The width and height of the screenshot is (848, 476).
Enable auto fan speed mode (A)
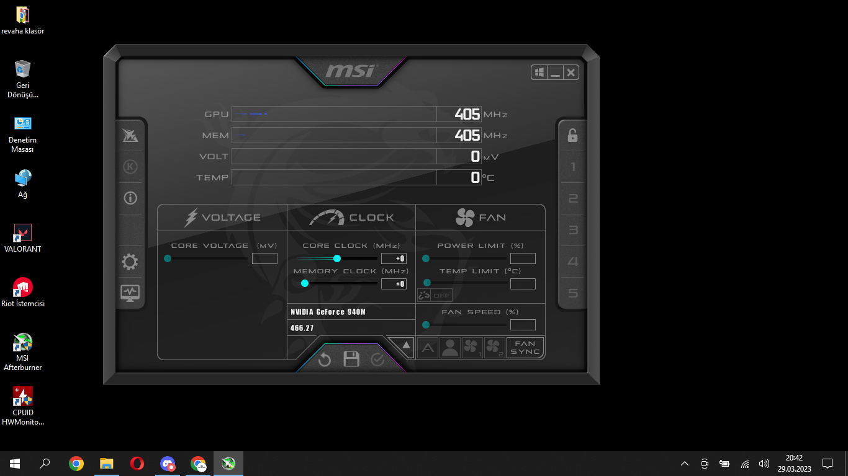[428, 348]
